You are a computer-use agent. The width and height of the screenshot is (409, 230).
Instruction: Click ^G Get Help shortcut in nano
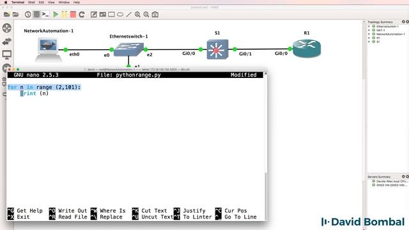[25, 211]
